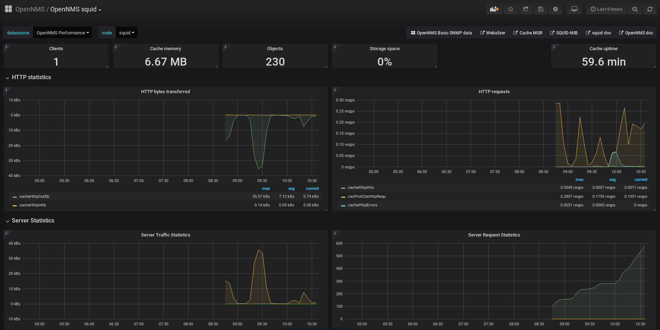Open dashboard settings gear icon
Screen dimensions: 660x330
(556, 9)
